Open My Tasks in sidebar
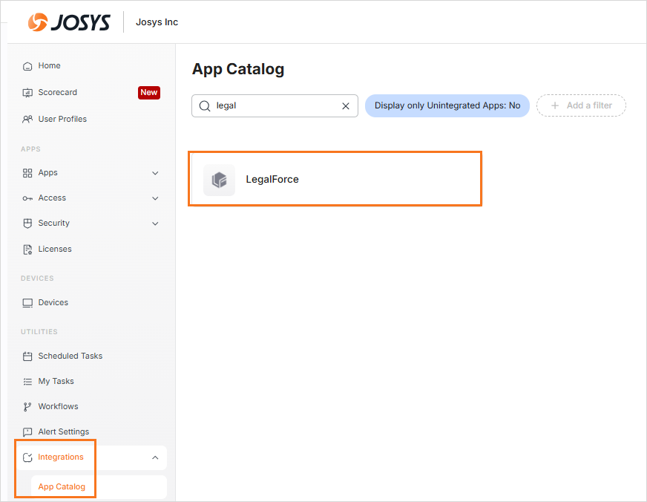The image size is (647, 502). [56, 382]
